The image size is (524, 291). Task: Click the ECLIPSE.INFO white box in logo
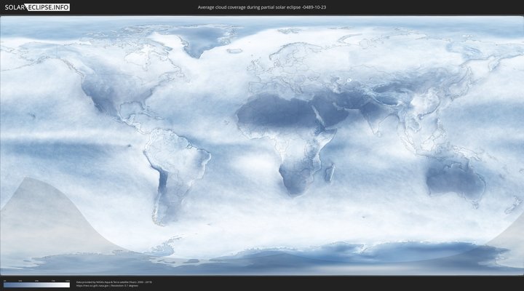point(49,7)
